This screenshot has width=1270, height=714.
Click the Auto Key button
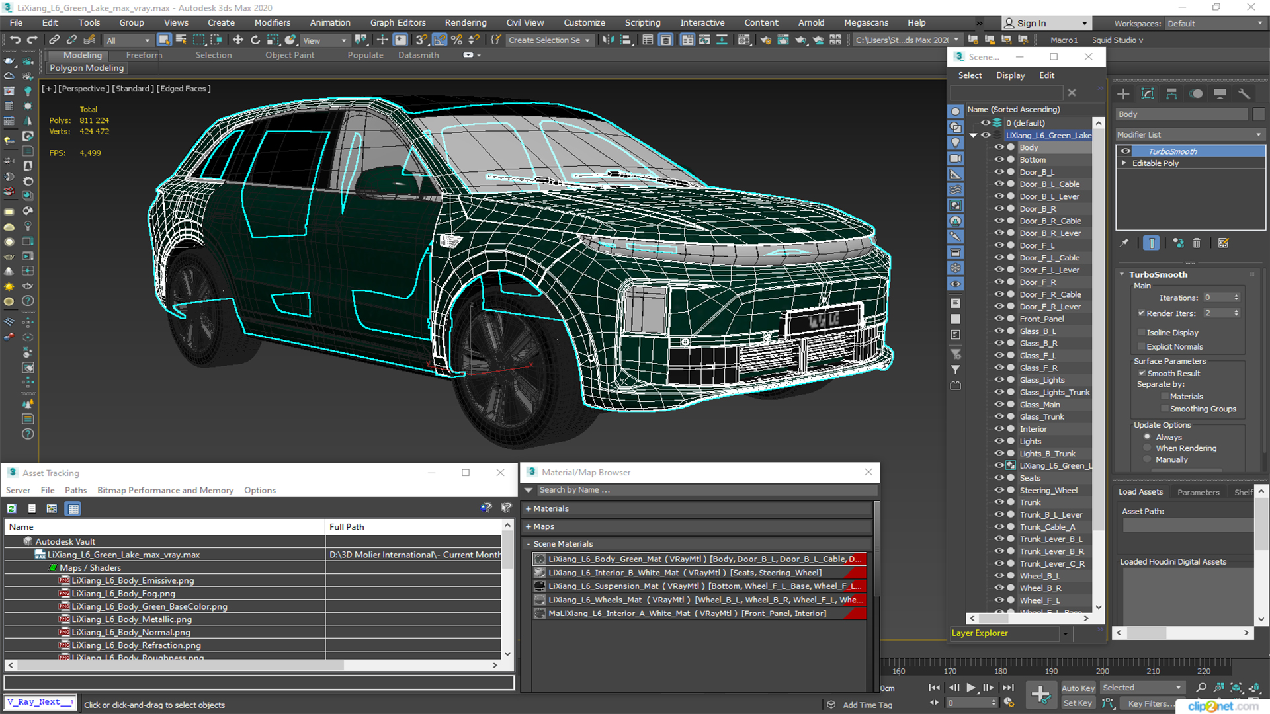[x=1078, y=688]
